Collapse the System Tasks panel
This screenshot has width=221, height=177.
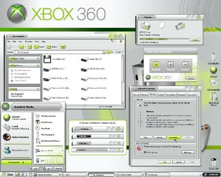tap(38, 59)
